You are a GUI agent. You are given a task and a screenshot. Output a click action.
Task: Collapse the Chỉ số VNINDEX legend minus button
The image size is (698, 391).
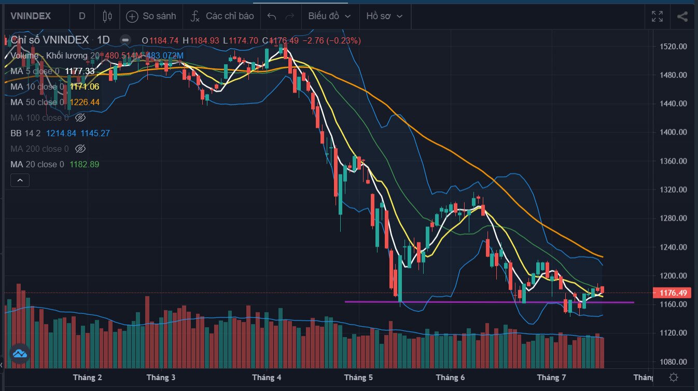tap(125, 40)
